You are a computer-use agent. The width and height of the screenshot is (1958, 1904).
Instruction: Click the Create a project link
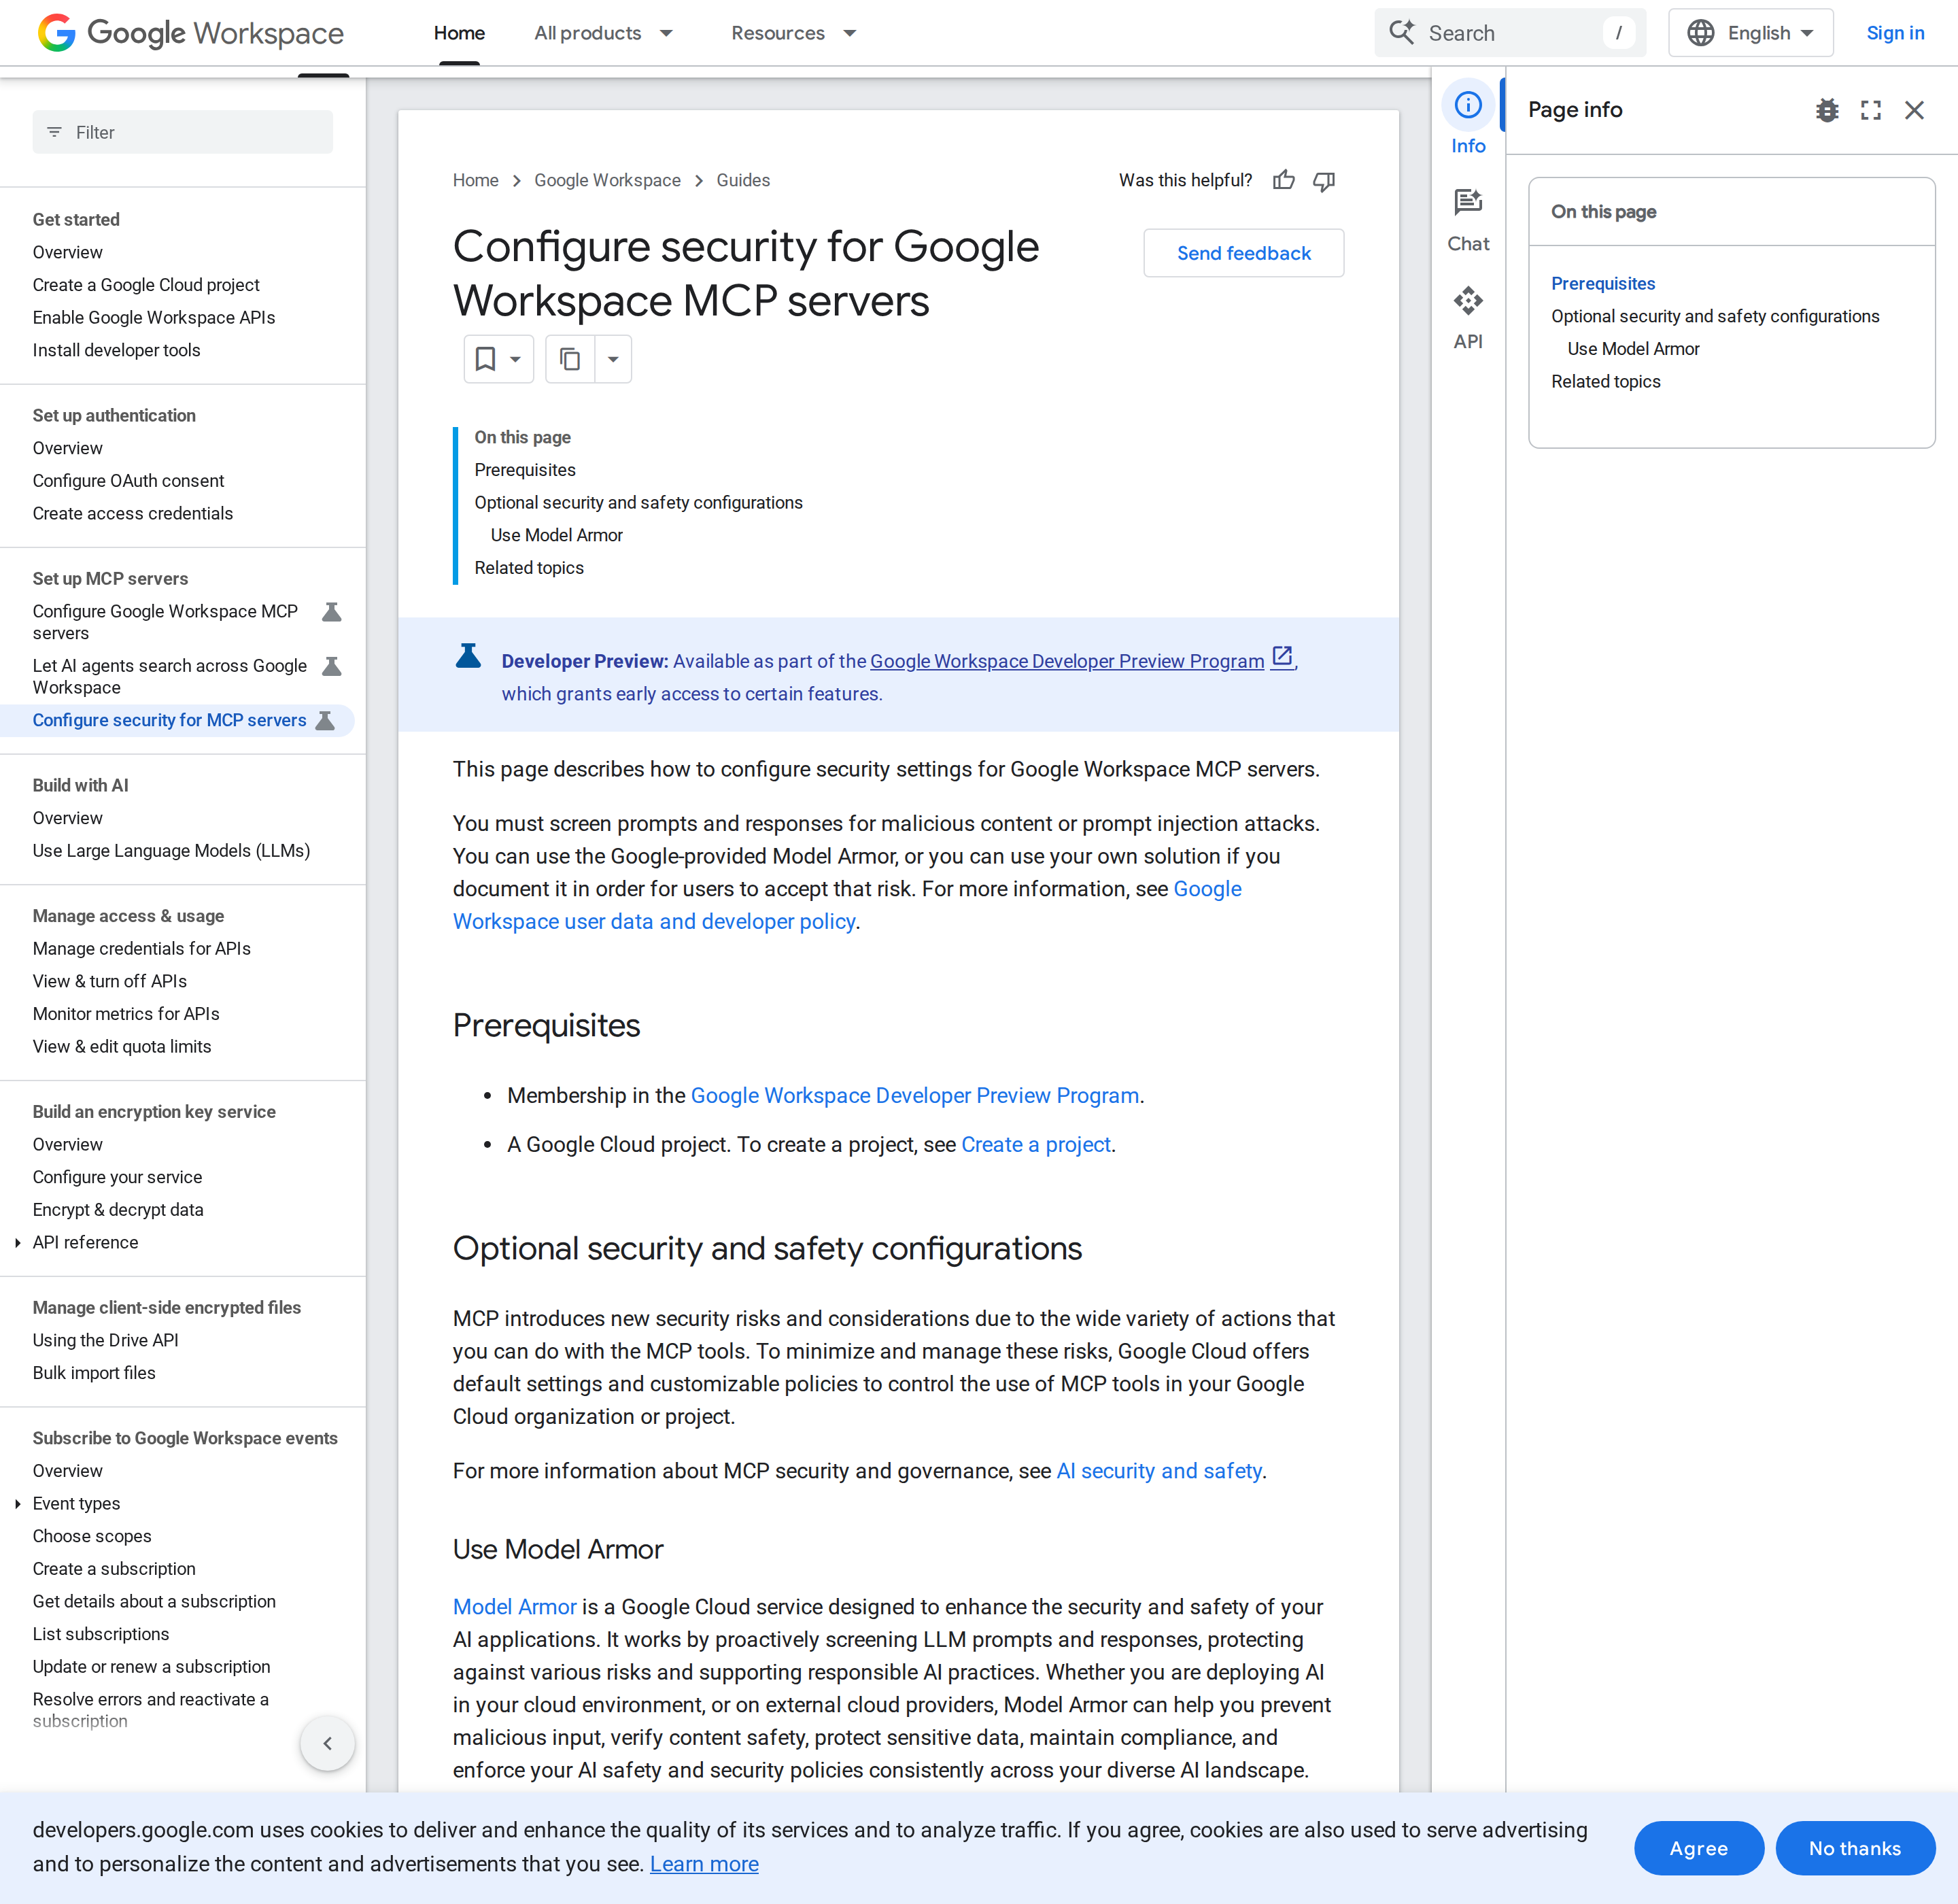coord(1035,1144)
